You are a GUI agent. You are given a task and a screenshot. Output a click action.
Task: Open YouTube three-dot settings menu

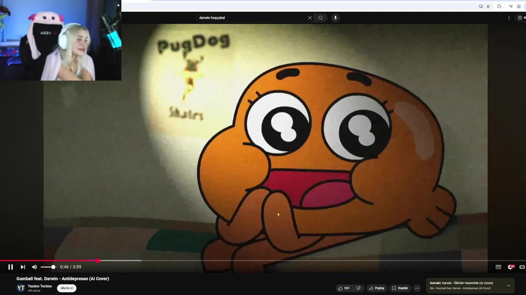coord(509,18)
